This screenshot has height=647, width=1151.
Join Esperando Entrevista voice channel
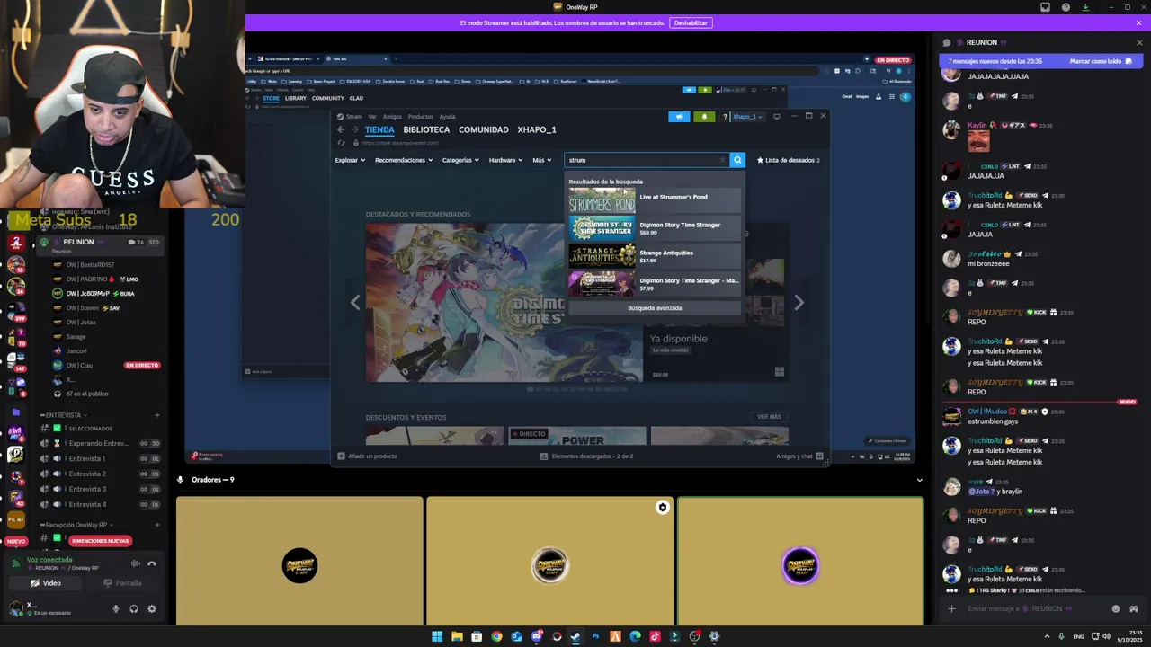click(x=99, y=443)
